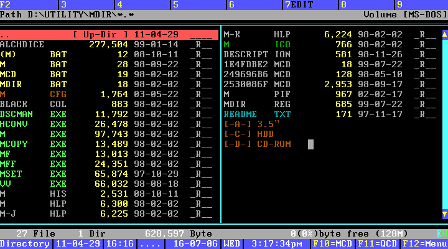Click the Volume [MS-DOS] label
This screenshot has height=249, width=448.
point(406,14)
